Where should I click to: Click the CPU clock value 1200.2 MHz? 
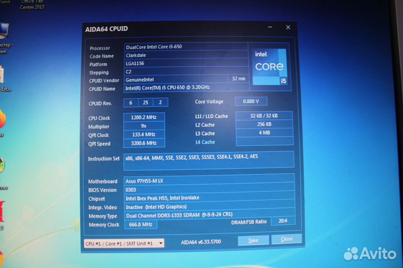click(x=144, y=117)
